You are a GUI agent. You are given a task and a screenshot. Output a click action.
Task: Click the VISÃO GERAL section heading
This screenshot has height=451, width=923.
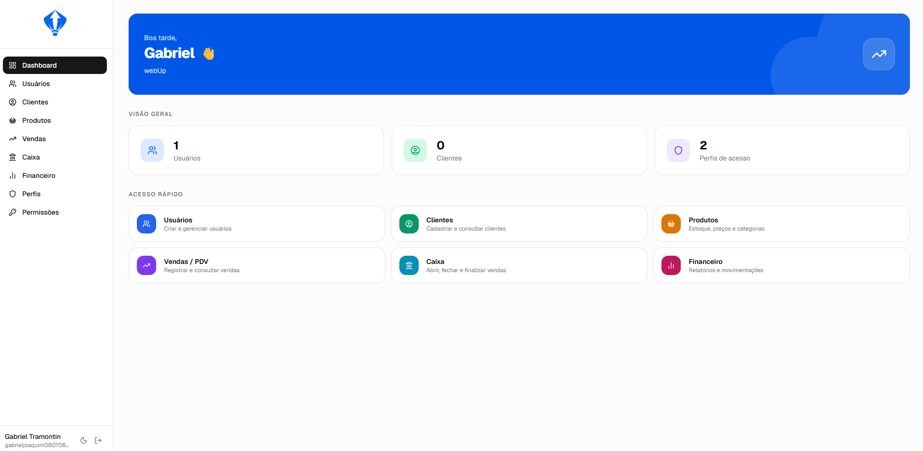pos(150,114)
